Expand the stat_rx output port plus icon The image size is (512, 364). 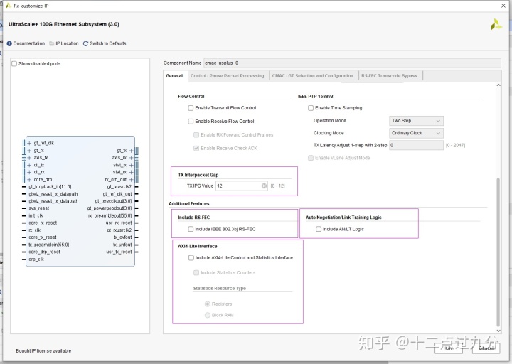pos(131,172)
